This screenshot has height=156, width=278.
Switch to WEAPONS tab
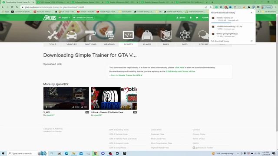pos(109,44)
